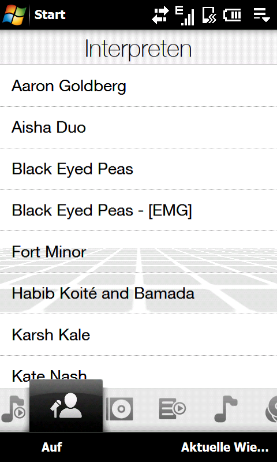Open the Windows Start flag icon

point(14,14)
